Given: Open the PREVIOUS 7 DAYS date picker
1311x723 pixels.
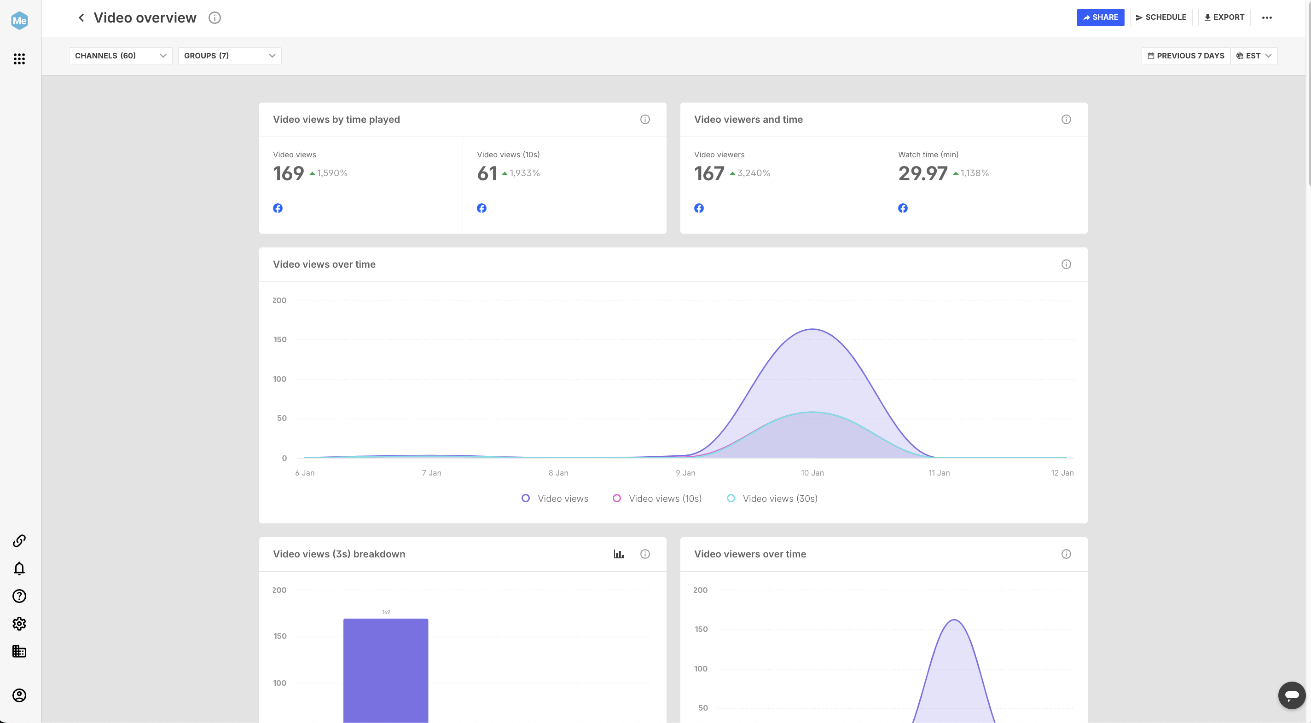Looking at the screenshot, I should (1186, 56).
